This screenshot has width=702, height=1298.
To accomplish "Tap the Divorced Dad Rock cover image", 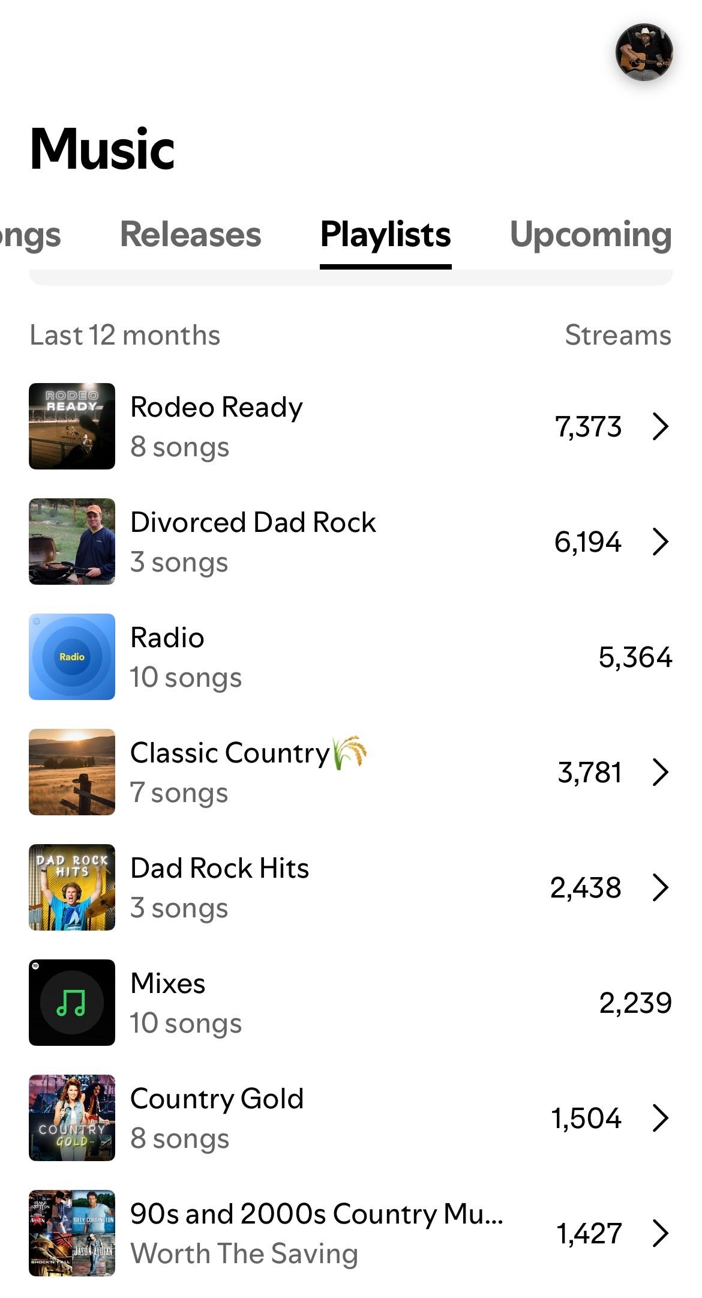I will tap(72, 542).
